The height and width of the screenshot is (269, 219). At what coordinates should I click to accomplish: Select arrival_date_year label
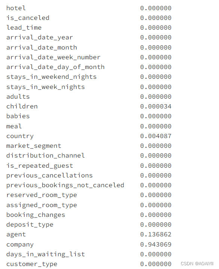40,38
